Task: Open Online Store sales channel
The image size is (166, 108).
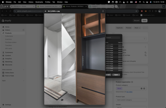Action: [10, 73]
